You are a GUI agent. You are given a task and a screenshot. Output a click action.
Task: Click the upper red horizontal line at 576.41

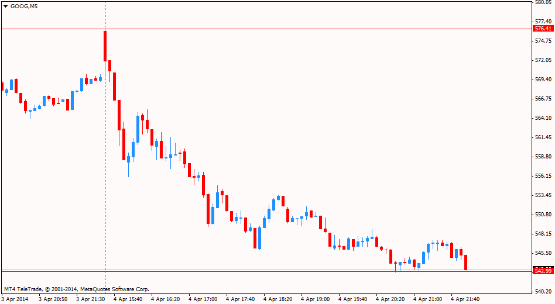(265, 29)
